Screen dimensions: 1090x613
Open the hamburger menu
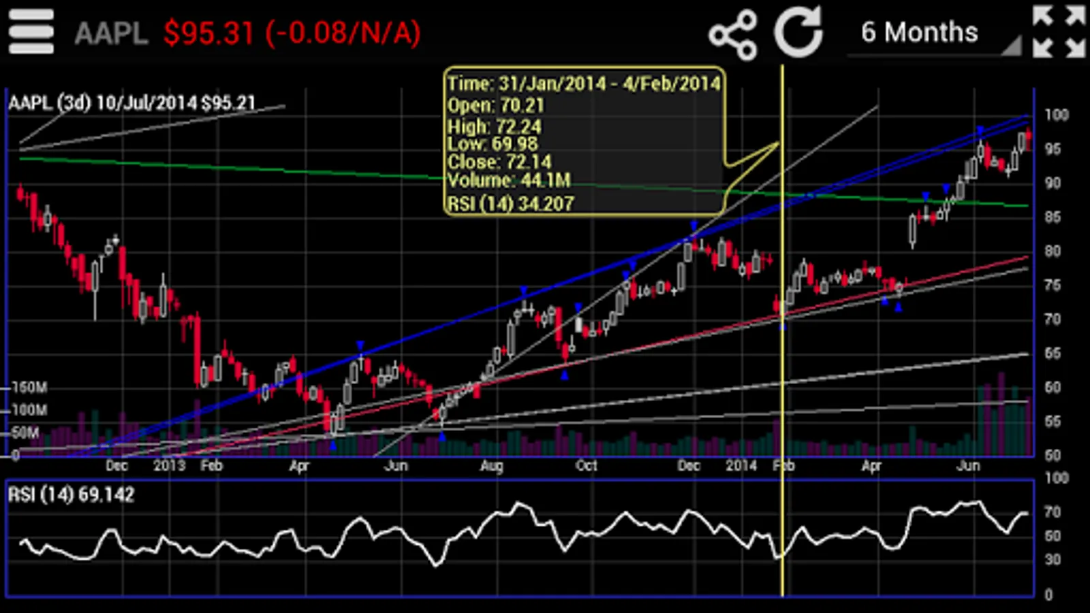coord(31,32)
